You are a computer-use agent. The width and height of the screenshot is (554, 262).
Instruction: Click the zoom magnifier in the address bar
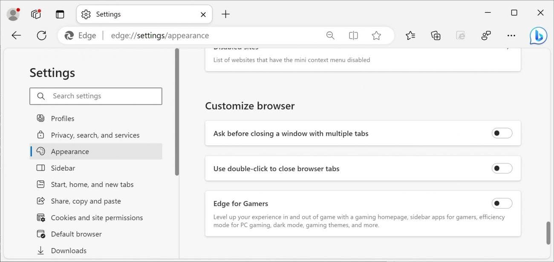(330, 35)
